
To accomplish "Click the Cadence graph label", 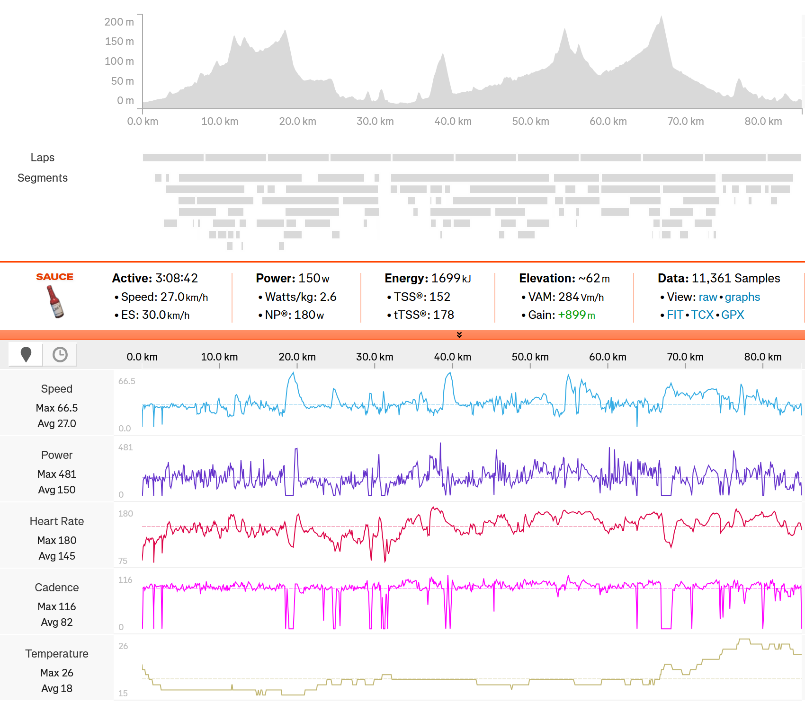I will pos(57,588).
